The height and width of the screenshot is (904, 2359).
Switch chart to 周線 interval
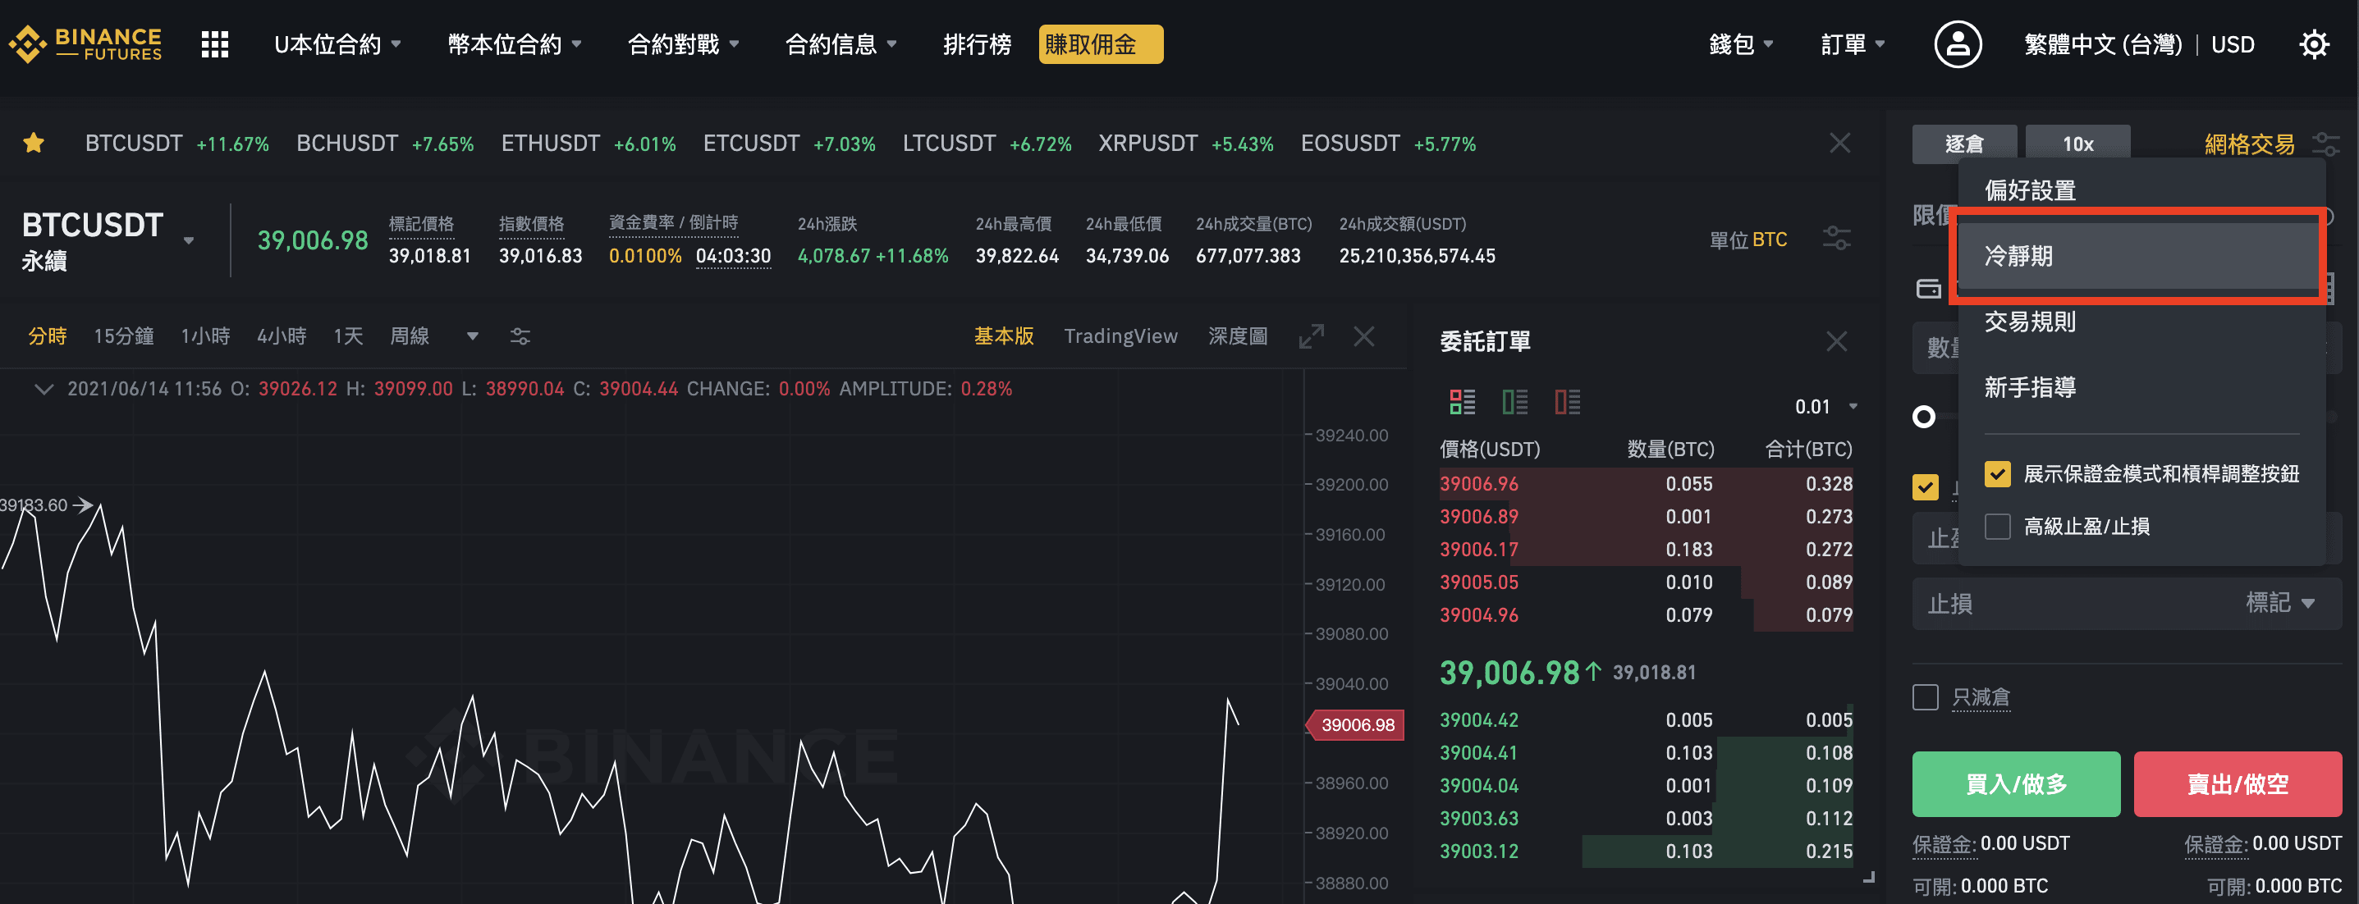(410, 336)
